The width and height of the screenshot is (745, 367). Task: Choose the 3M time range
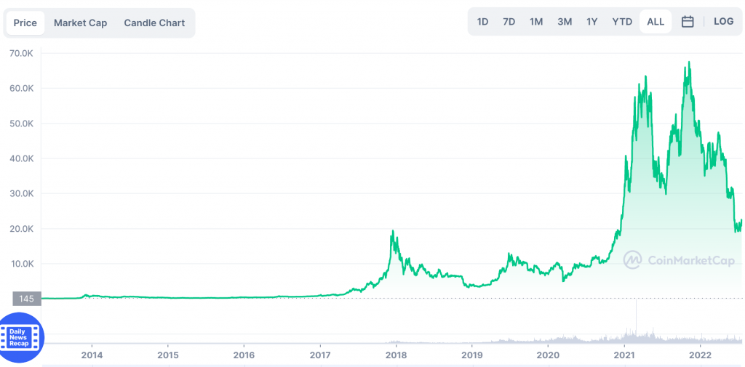(x=565, y=22)
